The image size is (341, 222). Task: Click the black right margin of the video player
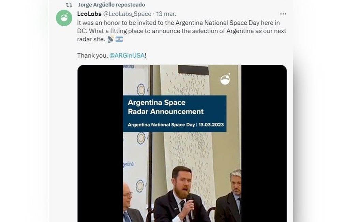264,143
